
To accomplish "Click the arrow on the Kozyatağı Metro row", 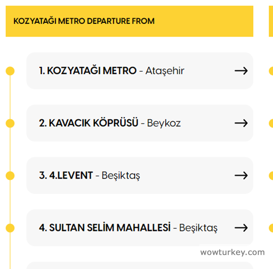I will [241, 71].
